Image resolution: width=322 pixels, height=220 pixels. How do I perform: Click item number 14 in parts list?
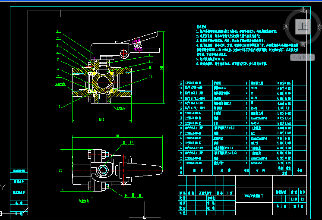181,98
